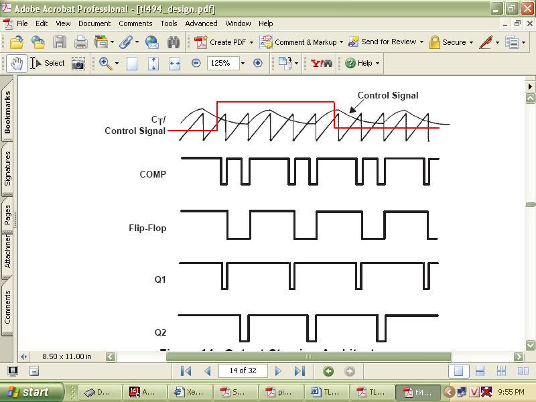Expand the Comment & Markup dropdown
Screen dimensions: 536x402
click(341, 42)
